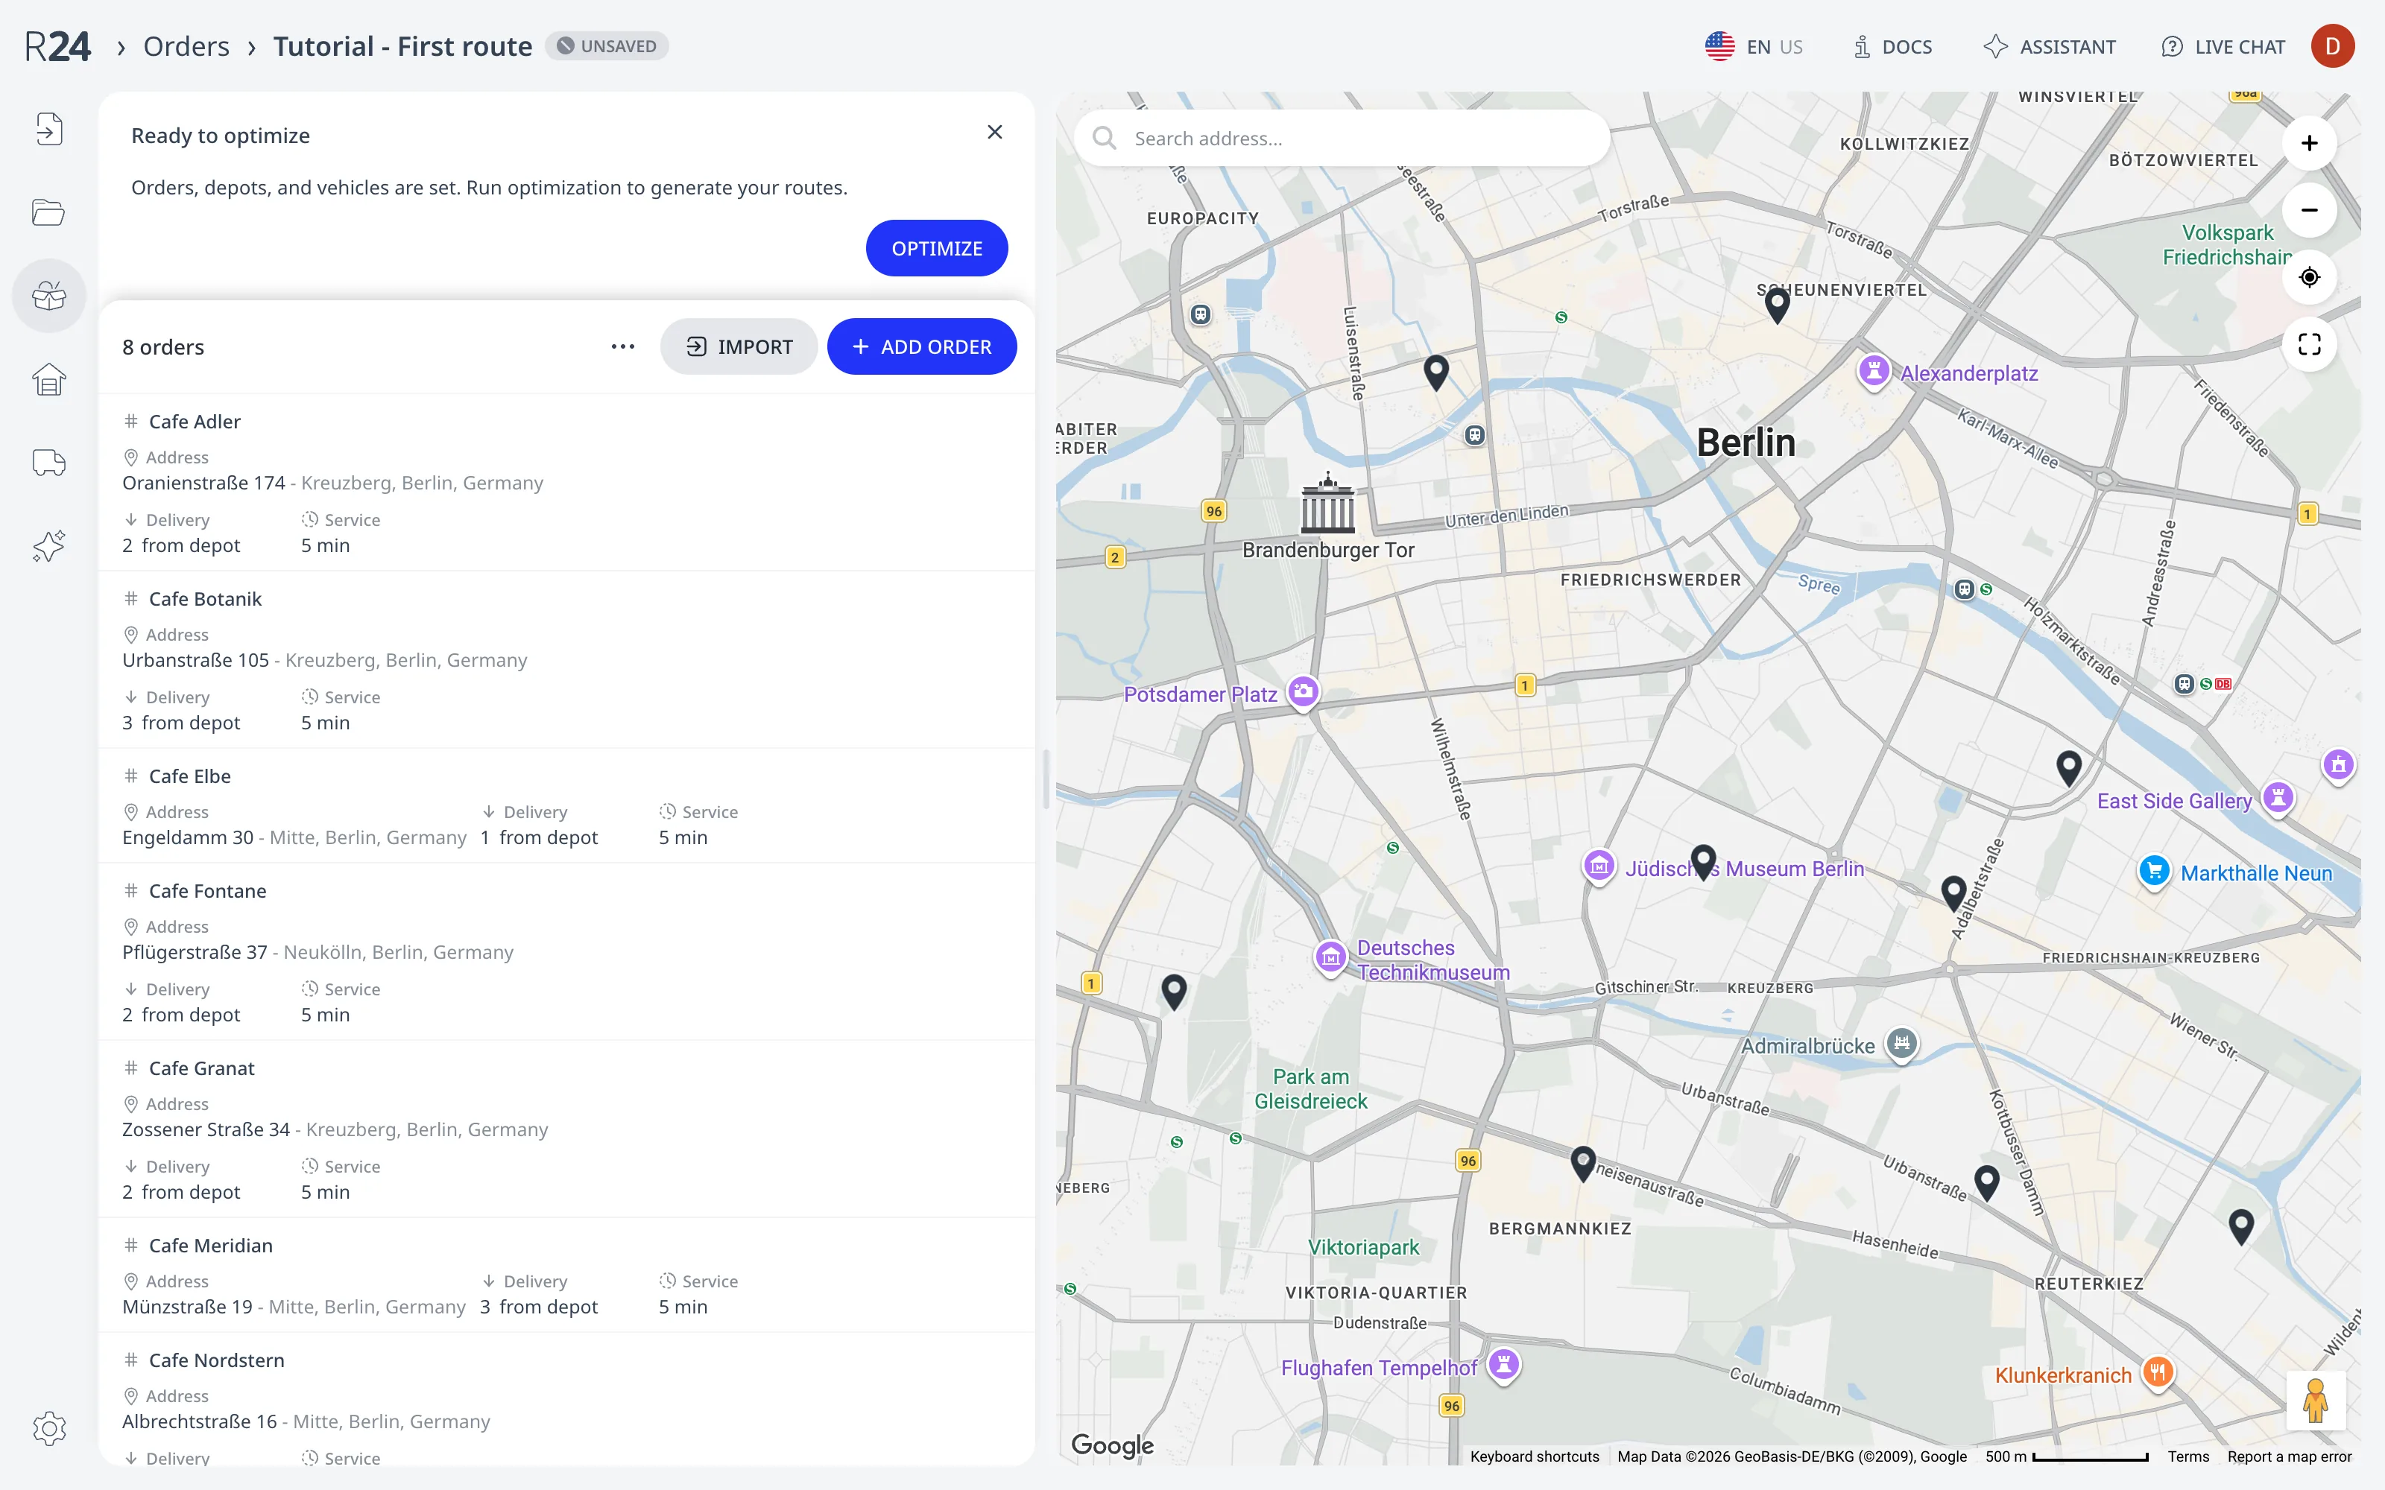Close the Ready to optimize banner
2385x1490 pixels.
(994, 132)
